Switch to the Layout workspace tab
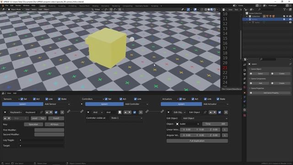 (x=43, y=6)
